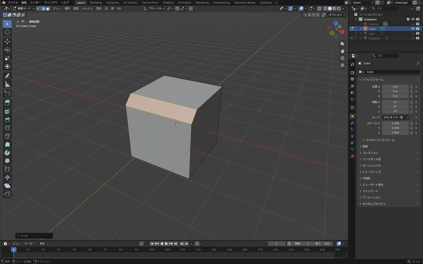Click the Scale X value field
This screenshot has height=264, width=423.
tap(395, 123)
